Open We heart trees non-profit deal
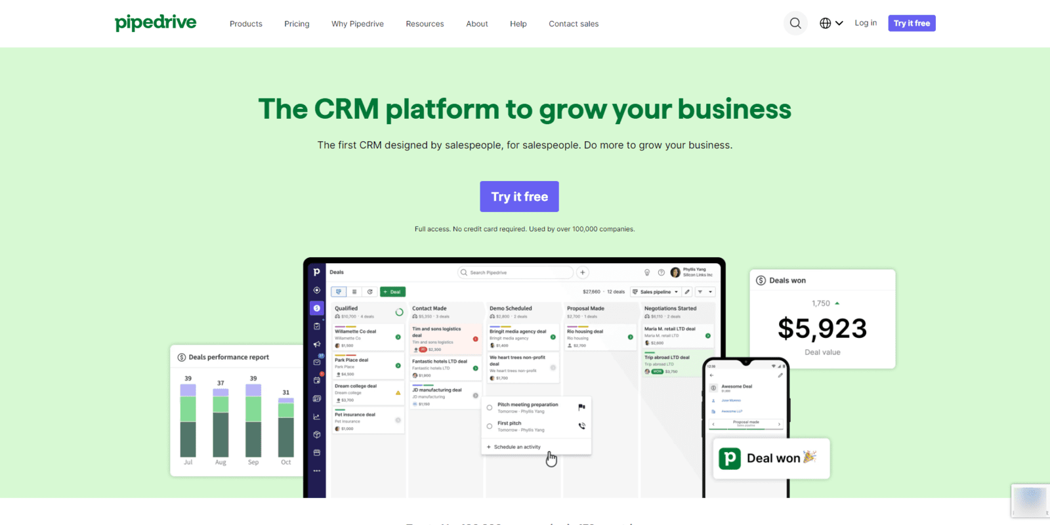Viewport: 1050px width, 525px height. [523, 367]
